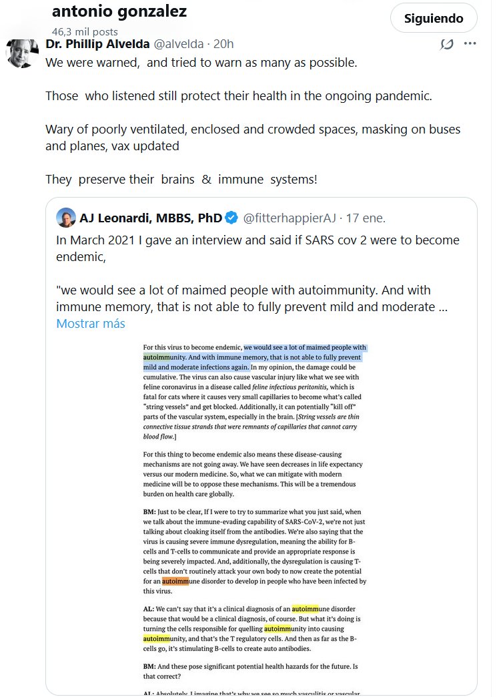The height and width of the screenshot is (697, 499).
Task: Click the blue verified badge
Action: (231, 218)
